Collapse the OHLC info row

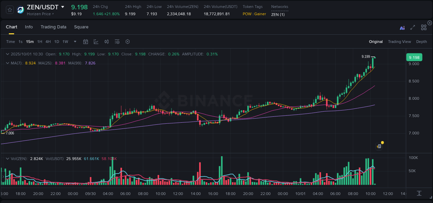point(7,54)
